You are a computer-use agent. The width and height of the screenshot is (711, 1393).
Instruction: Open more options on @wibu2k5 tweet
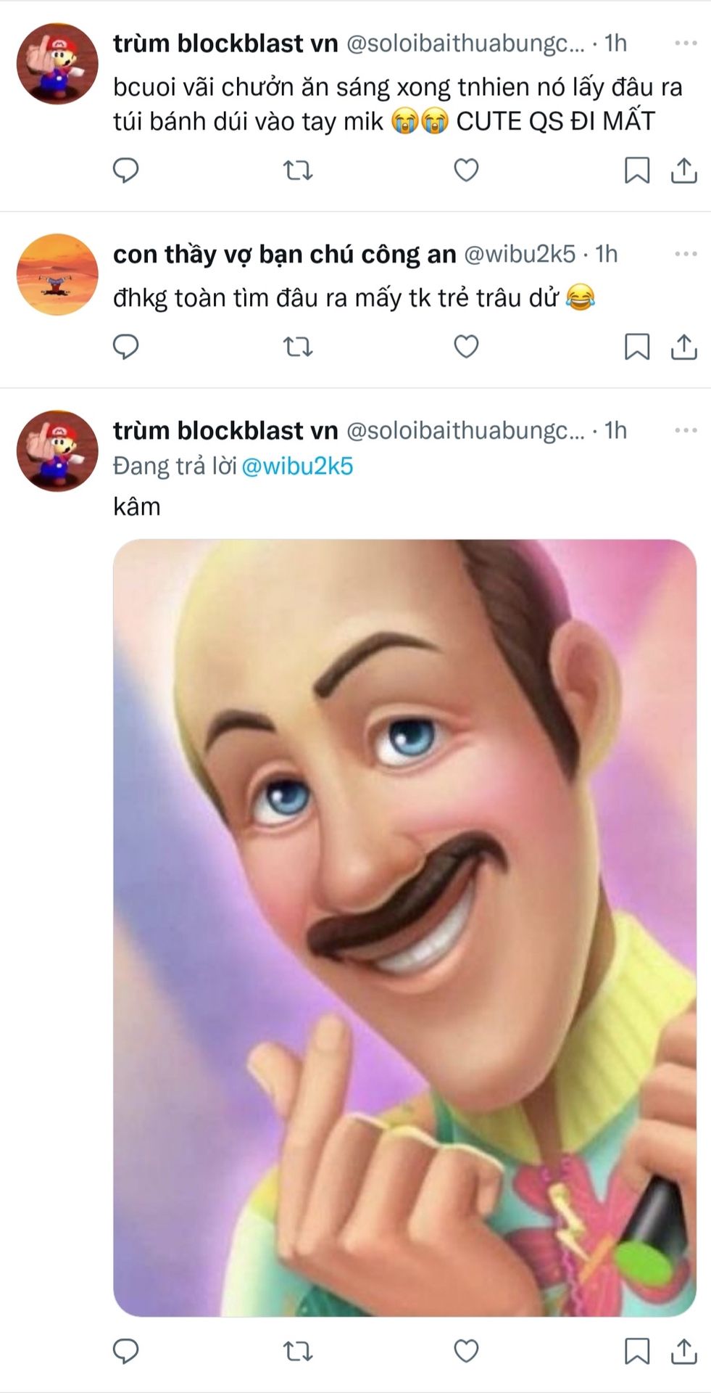click(x=685, y=254)
